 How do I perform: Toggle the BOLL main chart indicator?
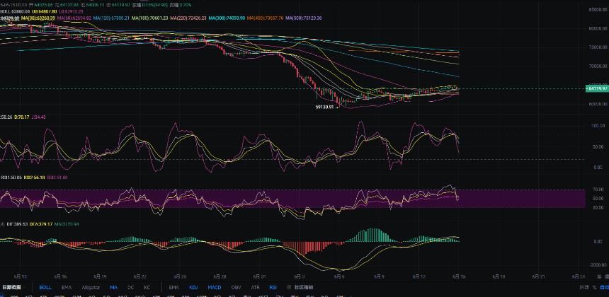click(x=45, y=287)
